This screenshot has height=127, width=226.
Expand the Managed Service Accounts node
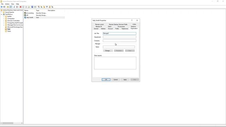(x=4, y=25)
